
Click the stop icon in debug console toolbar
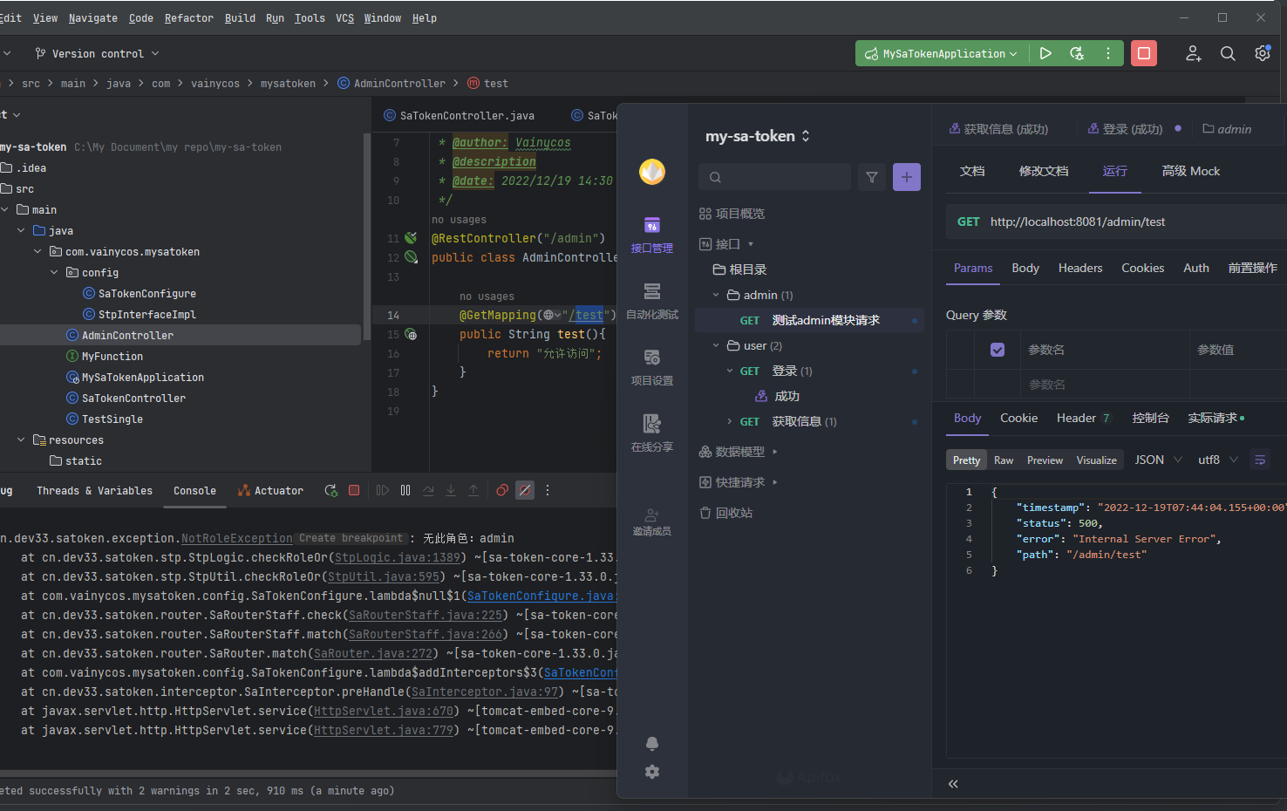coord(354,491)
